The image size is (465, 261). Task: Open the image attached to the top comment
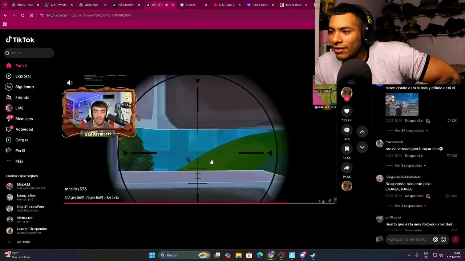[402, 104]
